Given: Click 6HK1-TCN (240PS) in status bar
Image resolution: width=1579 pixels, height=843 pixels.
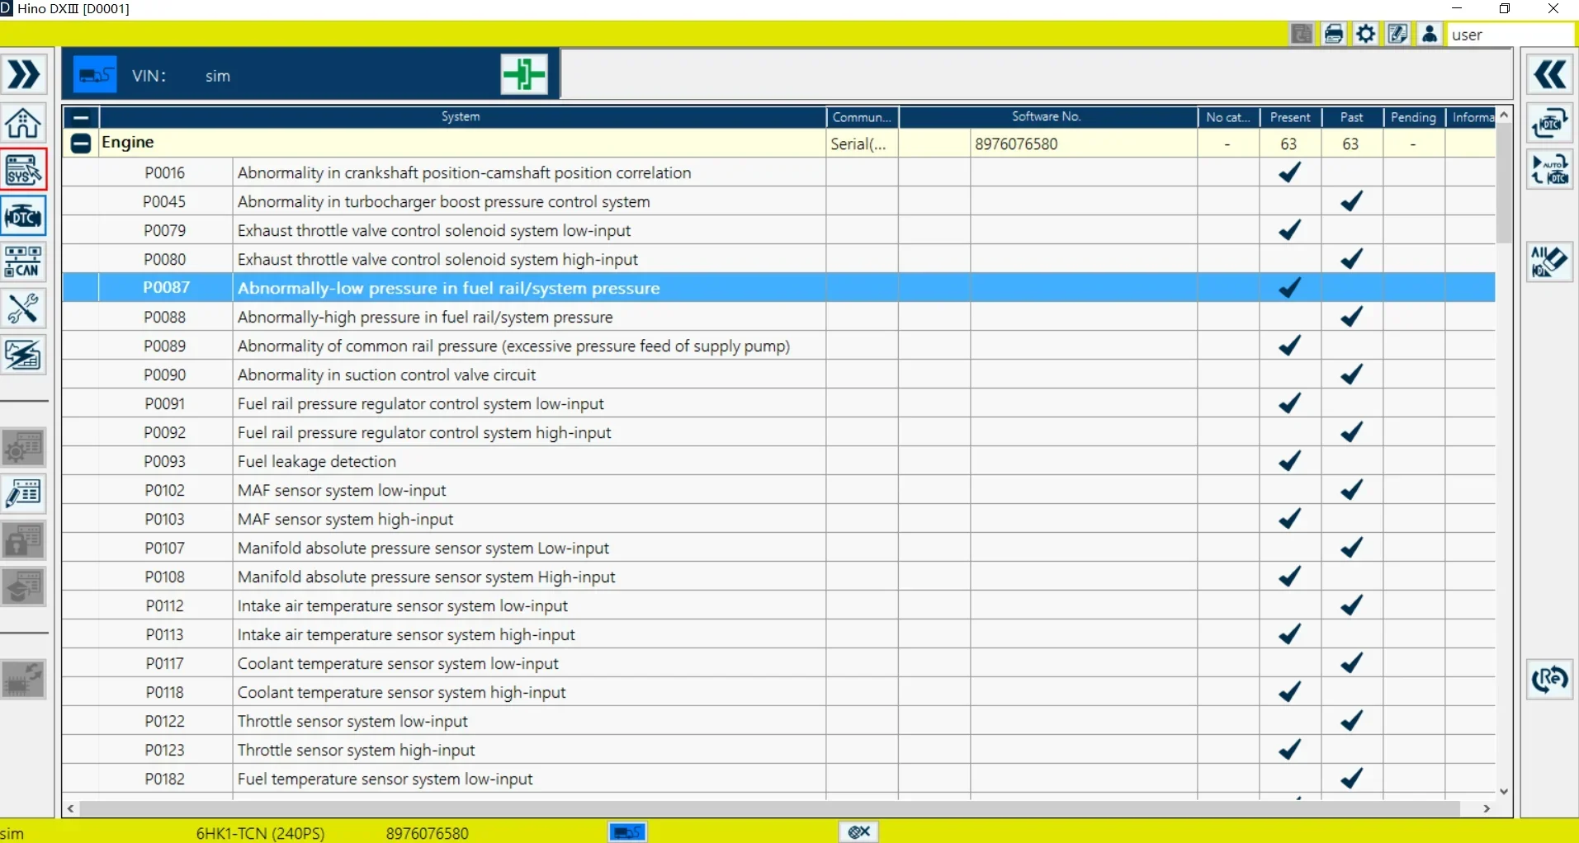Looking at the screenshot, I should point(260,833).
